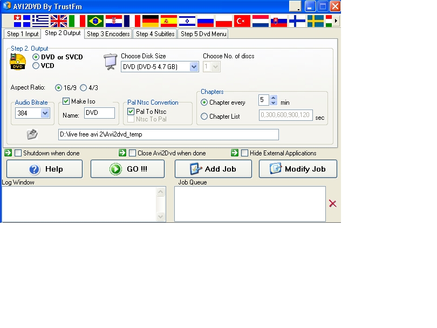Switch to the German flag language

pyautogui.click(x=151, y=21)
